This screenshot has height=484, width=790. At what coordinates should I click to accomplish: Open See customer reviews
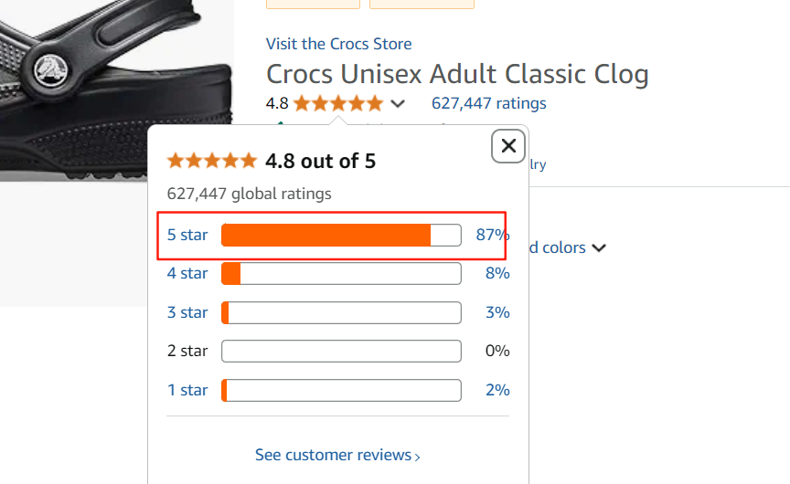334,455
